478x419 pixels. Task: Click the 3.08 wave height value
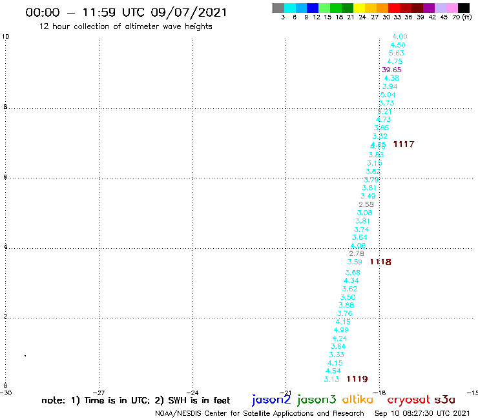364,213
